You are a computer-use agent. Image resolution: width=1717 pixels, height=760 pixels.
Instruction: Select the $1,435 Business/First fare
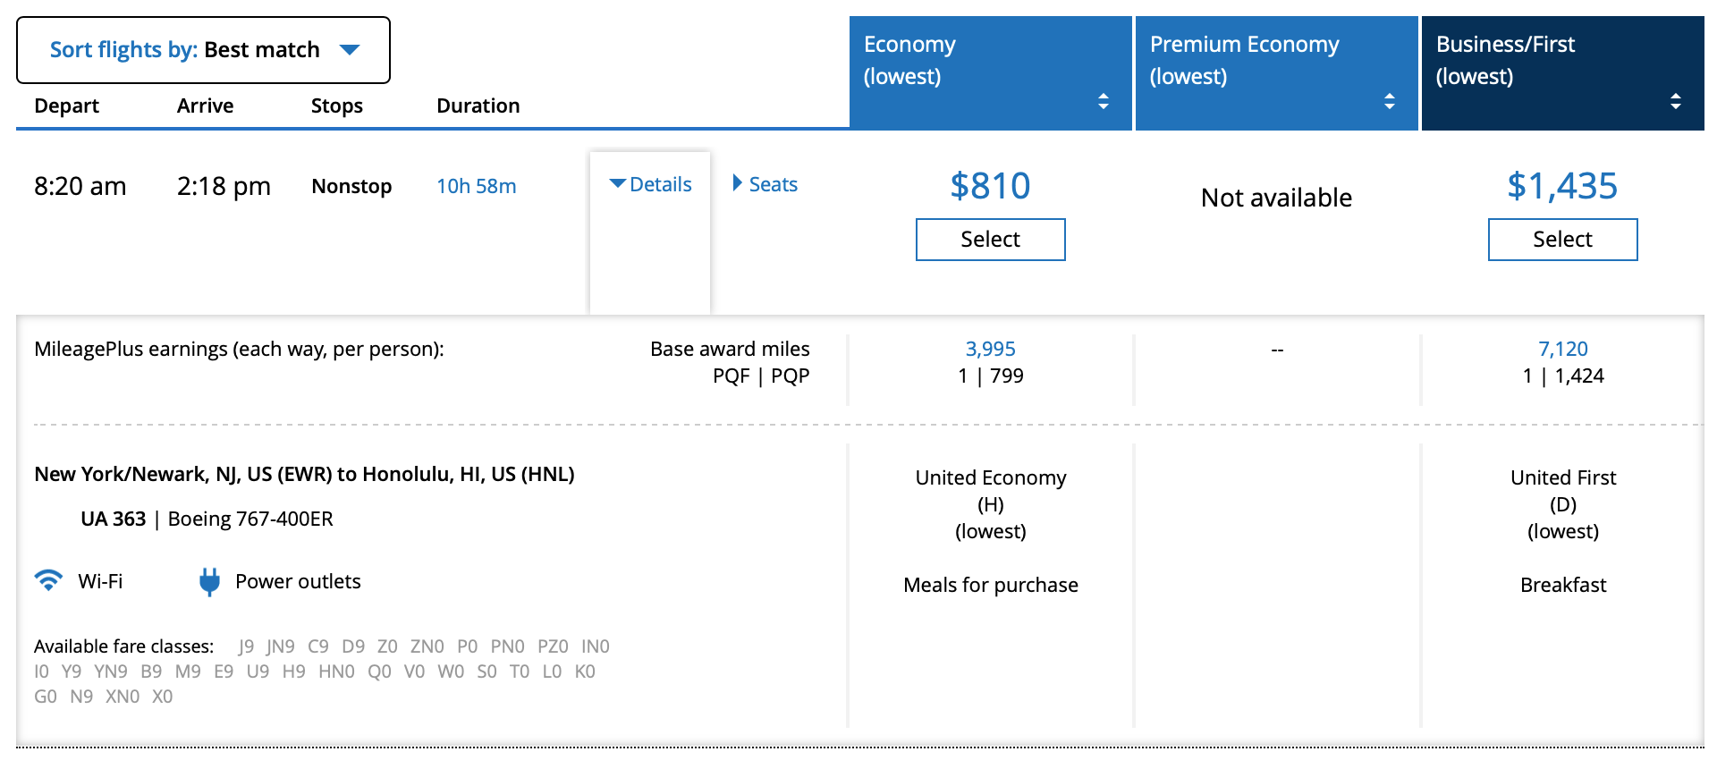click(1562, 240)
